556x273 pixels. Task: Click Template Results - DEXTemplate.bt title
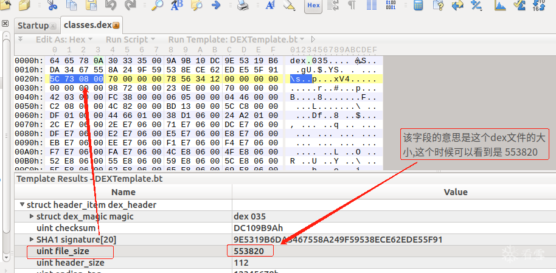[x=89, y=179]
